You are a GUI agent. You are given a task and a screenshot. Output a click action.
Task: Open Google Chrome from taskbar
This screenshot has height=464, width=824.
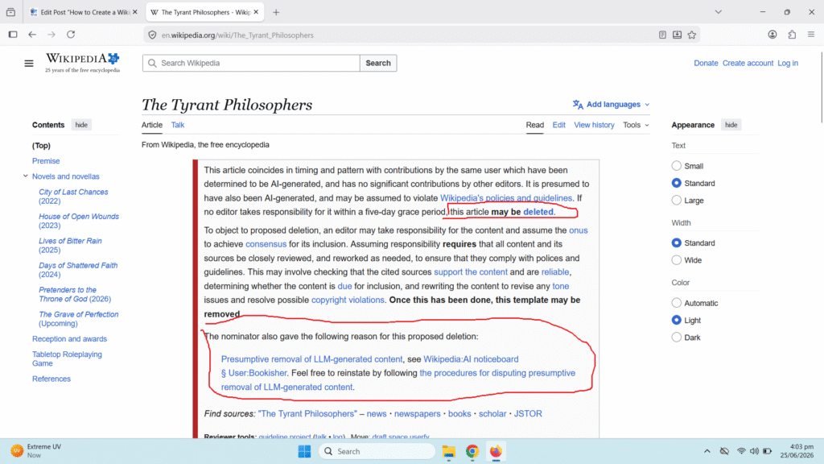point(472,451)
